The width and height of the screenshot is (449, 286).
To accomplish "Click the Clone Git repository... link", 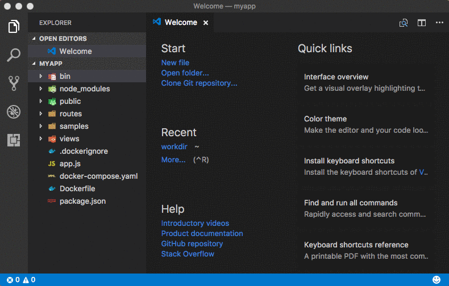I will (199, 83).
